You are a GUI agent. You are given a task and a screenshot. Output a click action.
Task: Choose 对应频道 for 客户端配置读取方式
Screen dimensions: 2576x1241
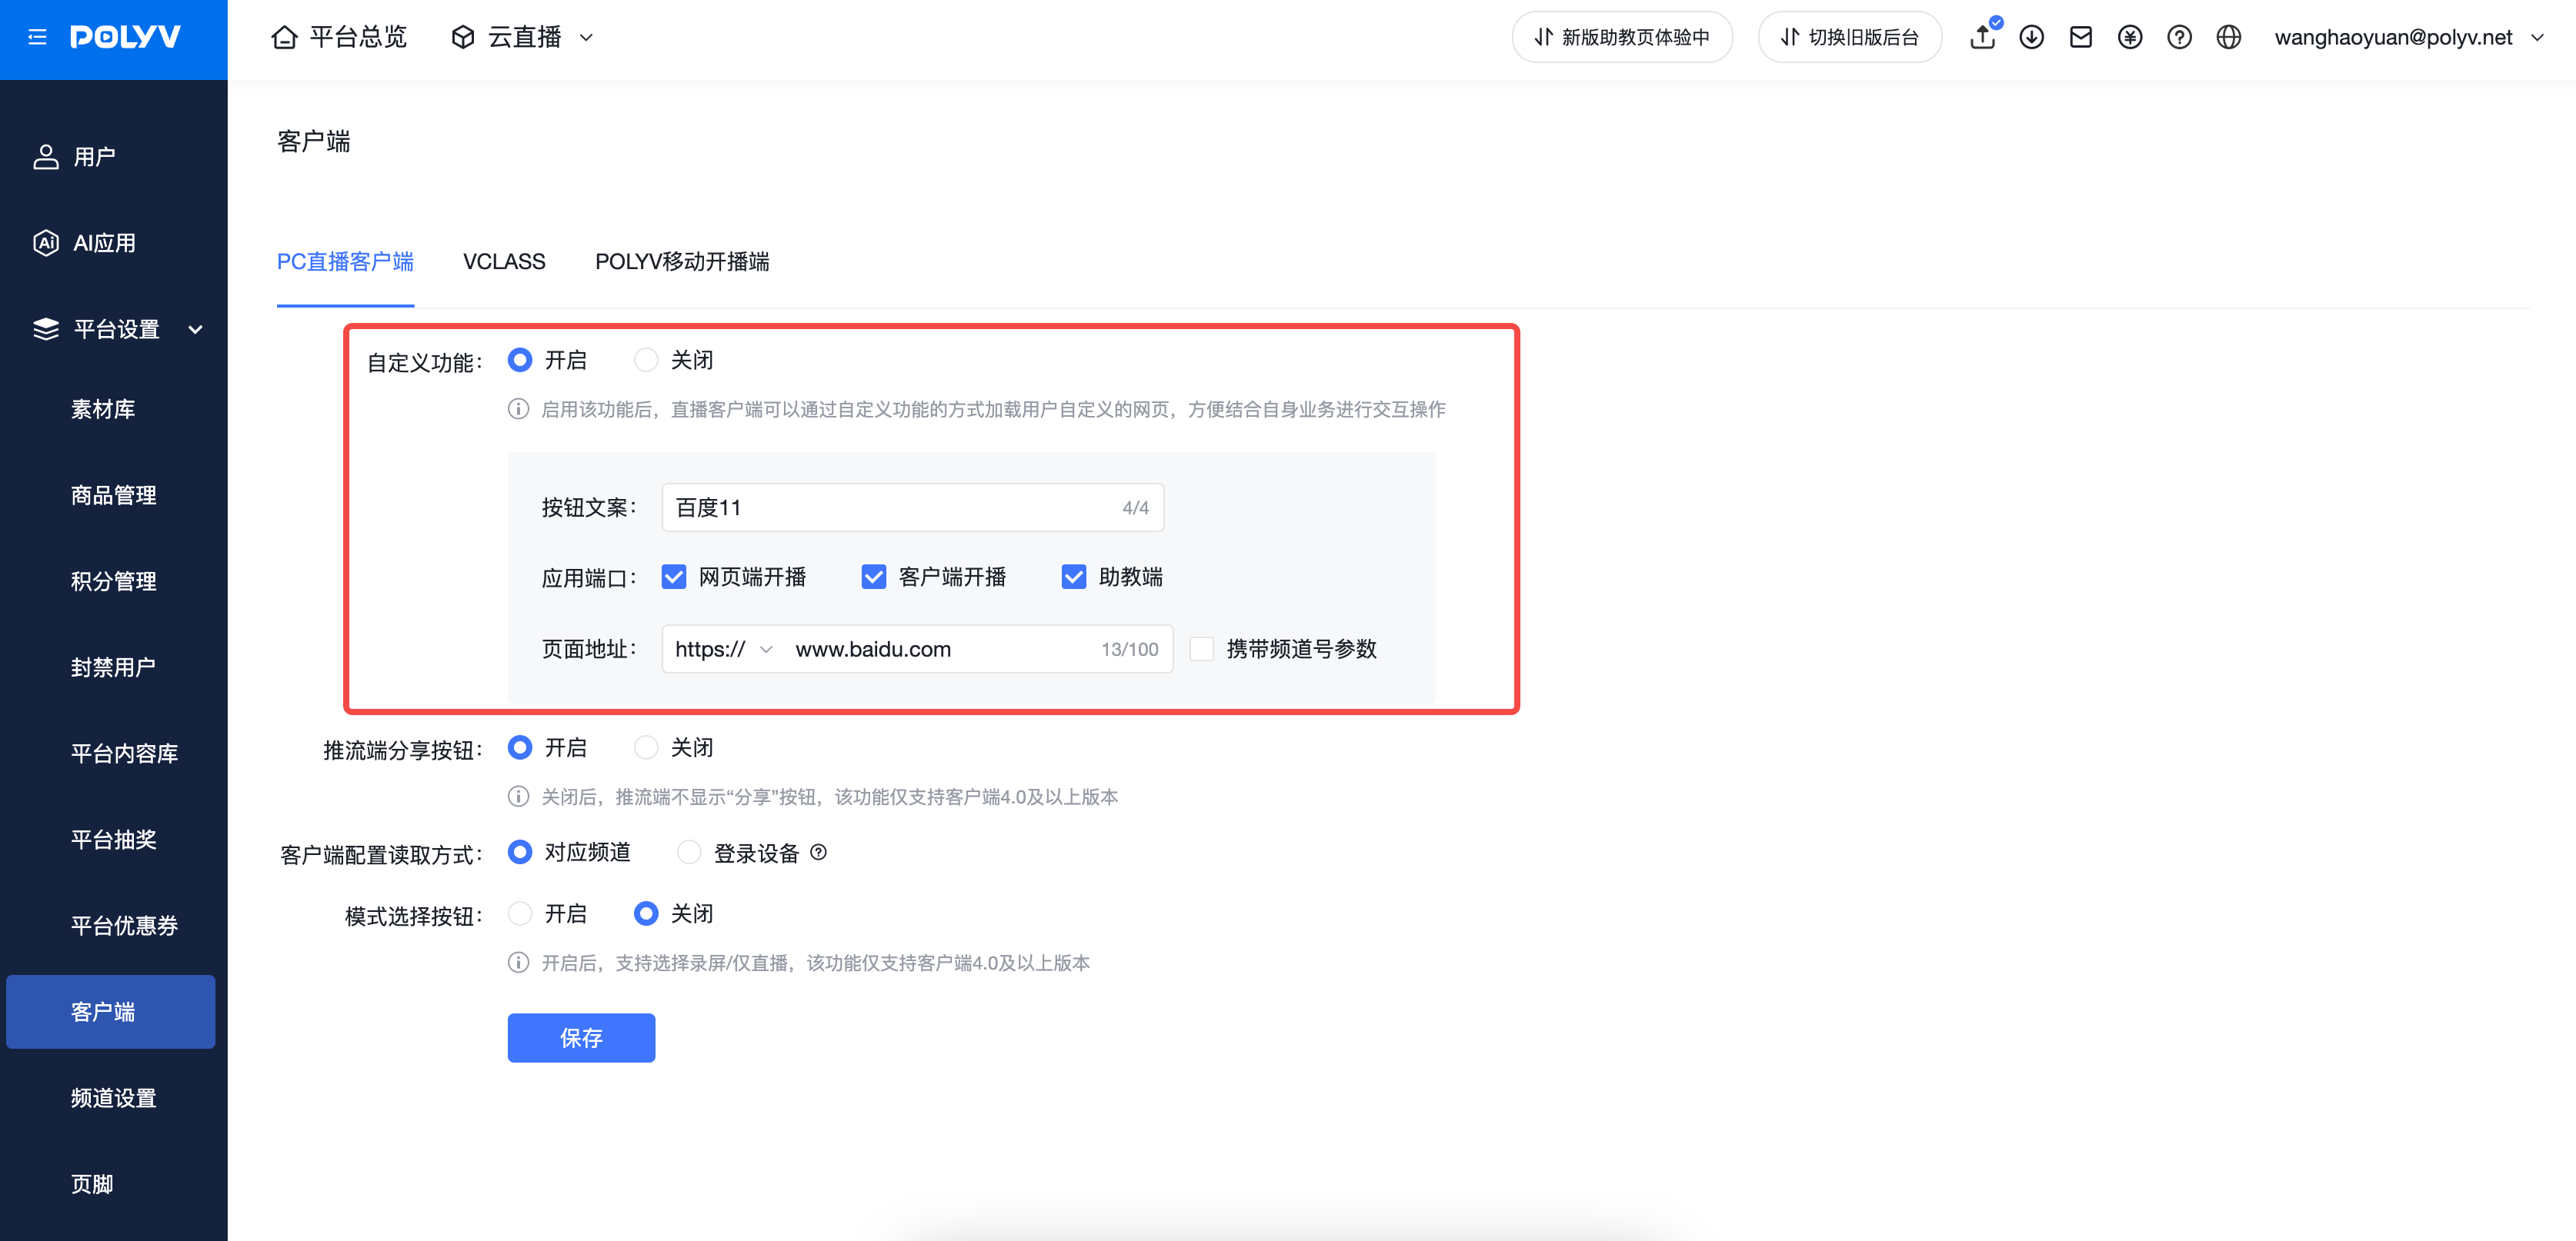pyautogui.click(x=520, y=852)
